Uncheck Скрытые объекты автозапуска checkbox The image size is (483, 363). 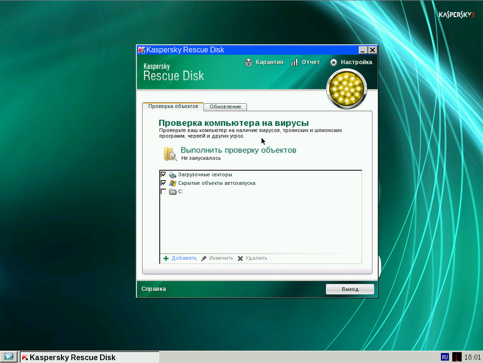click(x=164, y=183)
